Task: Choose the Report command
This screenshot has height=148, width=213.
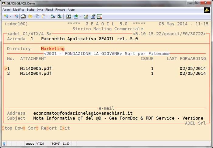Action: tap(49, 128)
